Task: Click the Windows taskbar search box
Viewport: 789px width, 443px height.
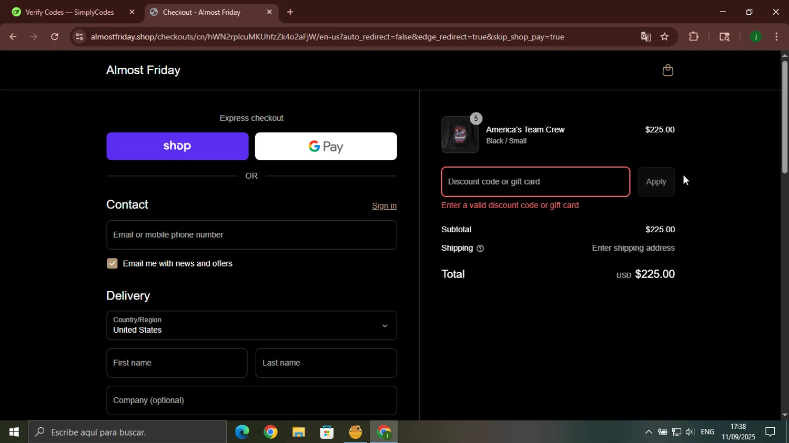Action: 128,432
